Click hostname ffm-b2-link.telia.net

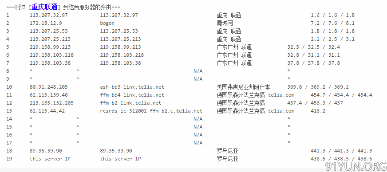point(130,103)
